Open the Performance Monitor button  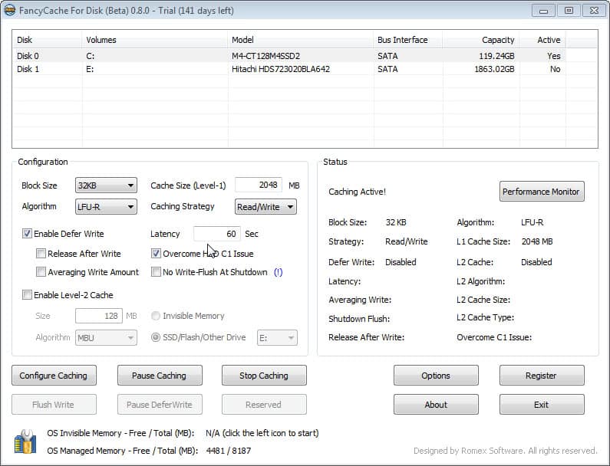tap(542, 191)
